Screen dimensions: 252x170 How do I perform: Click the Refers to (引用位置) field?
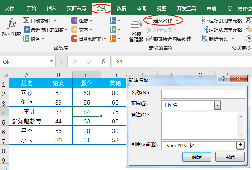click(x=199, y=146)
